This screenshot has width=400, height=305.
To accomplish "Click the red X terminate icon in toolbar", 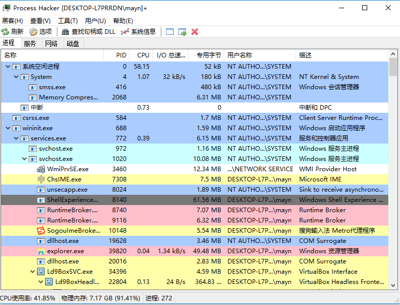I will click(x=195, y=32).
